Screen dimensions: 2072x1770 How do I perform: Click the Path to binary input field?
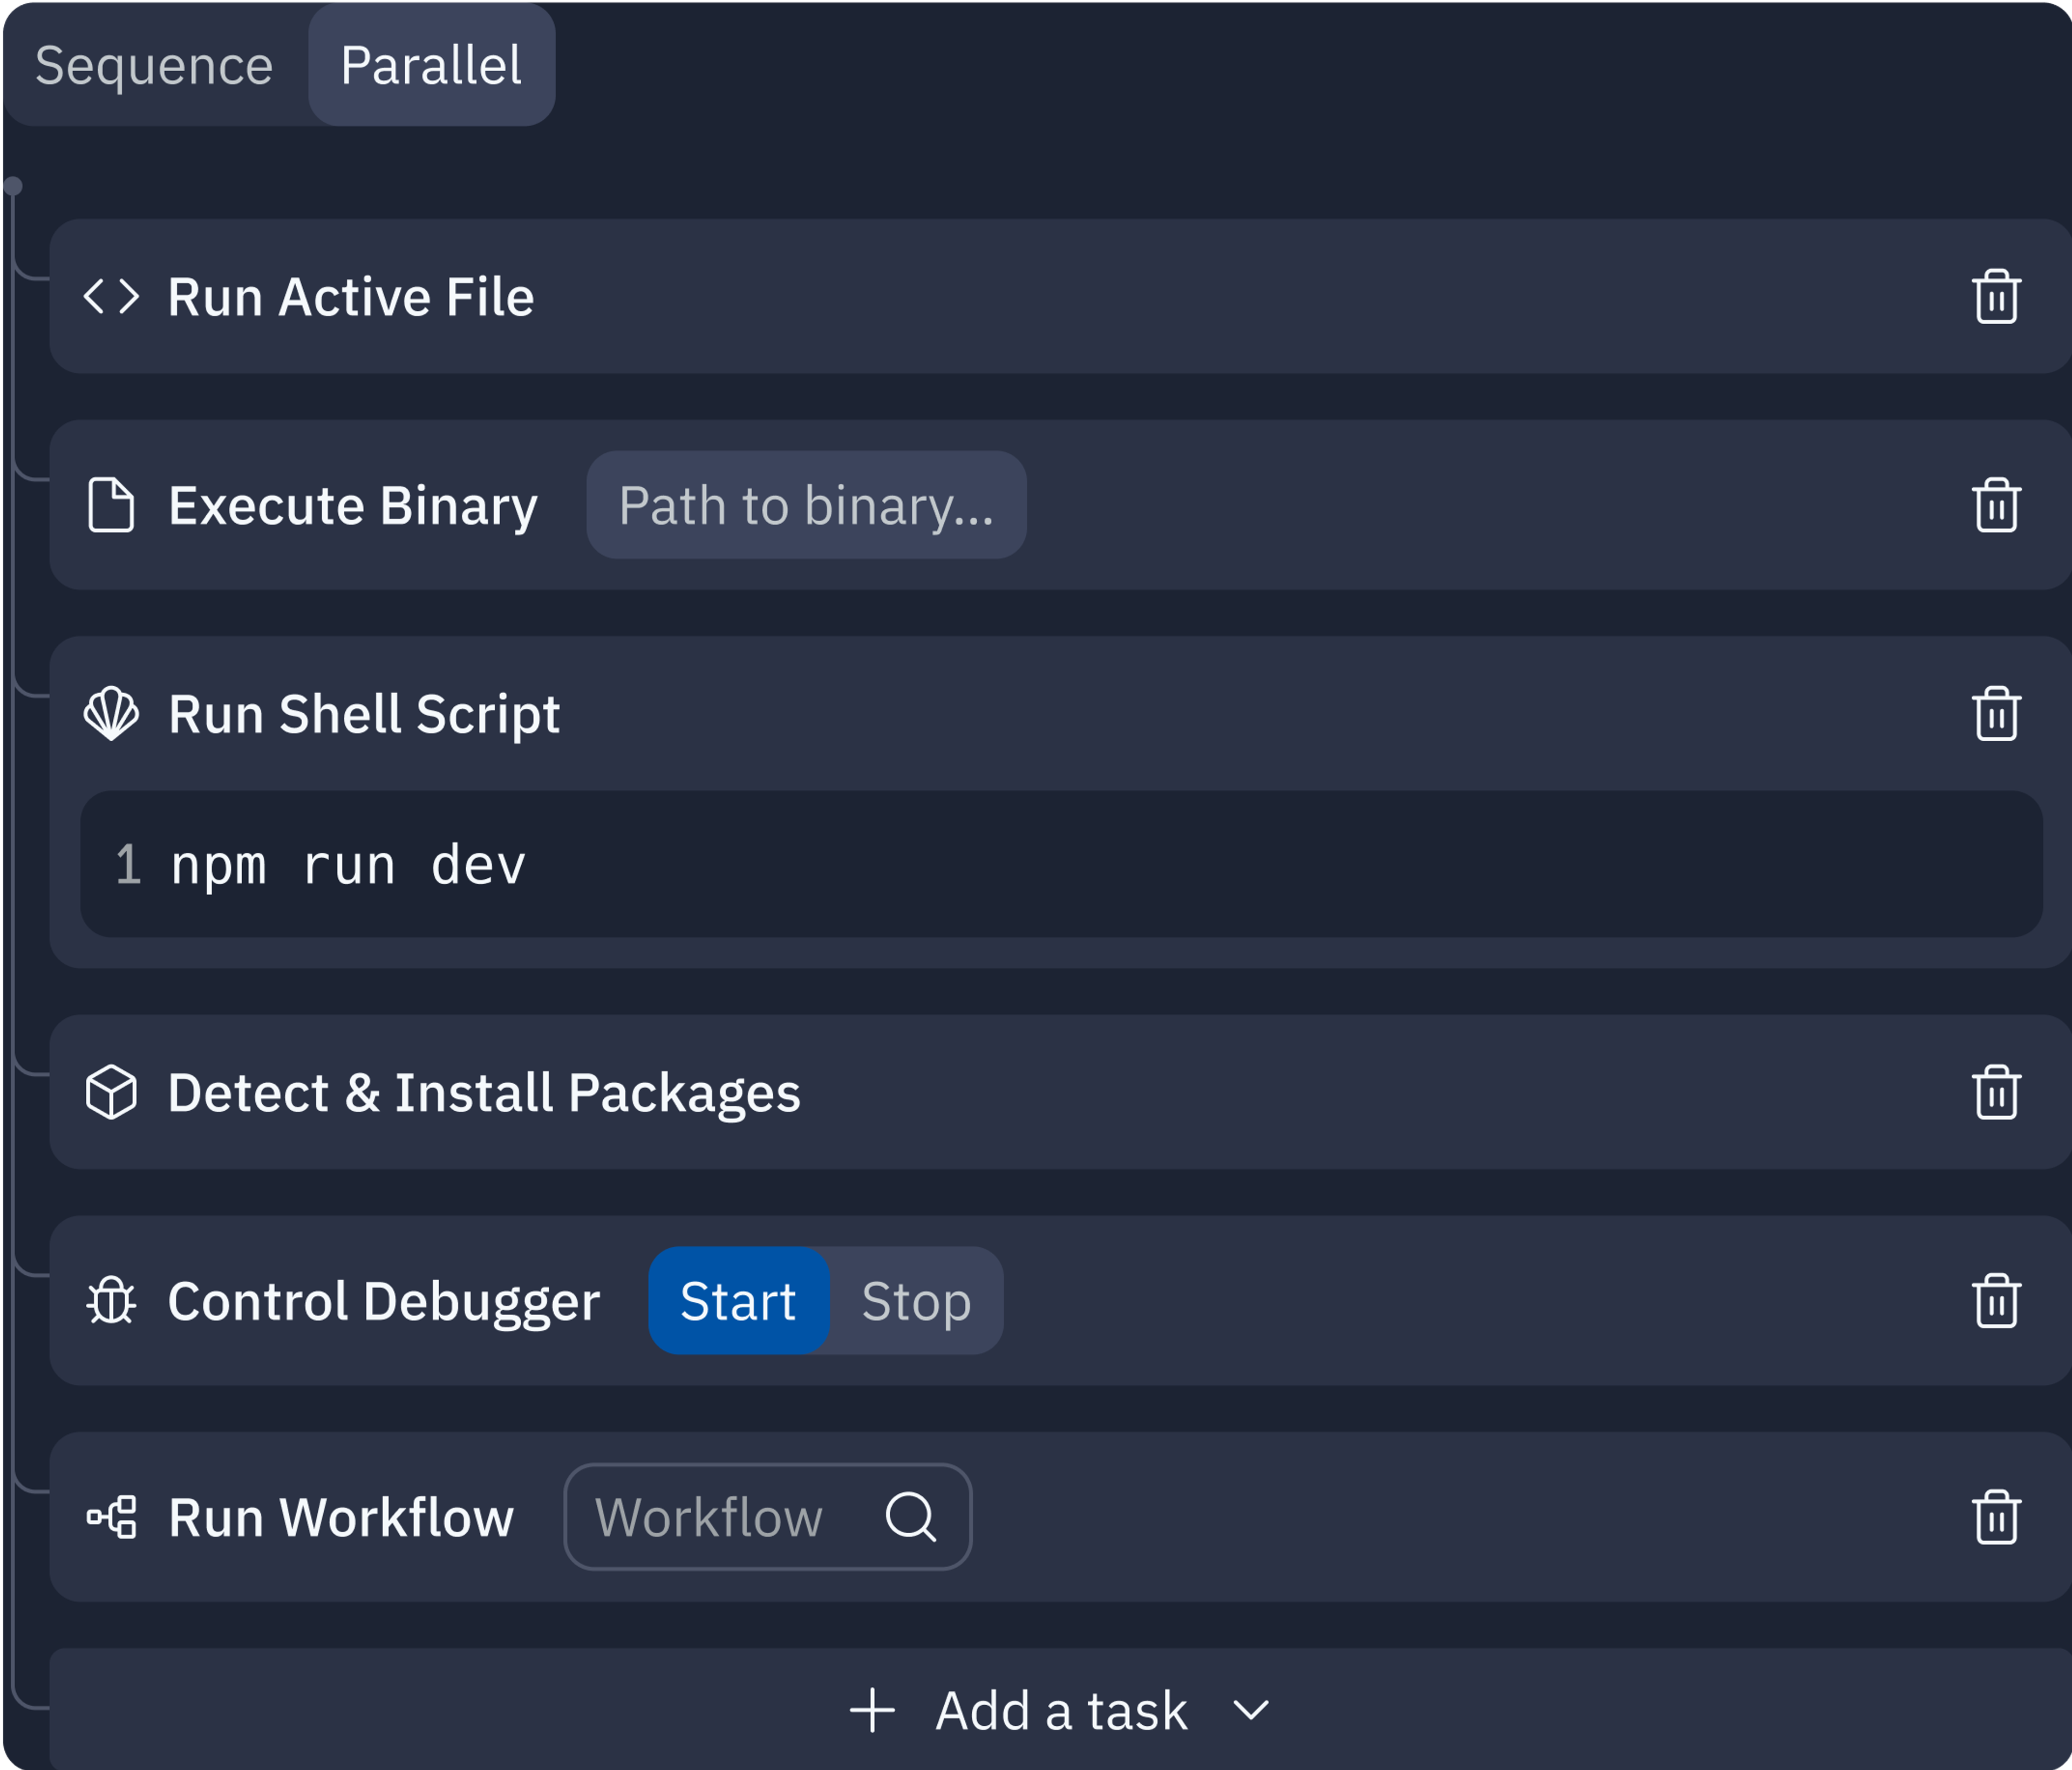(806, 505)
